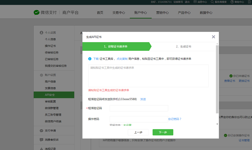
Task: Switch to the 交易中心 top navigation tab
Action: click(119, 13)
